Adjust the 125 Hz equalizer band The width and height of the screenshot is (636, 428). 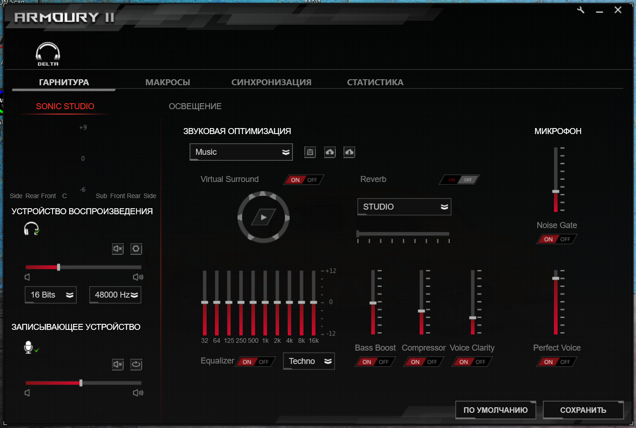(229, 303)
